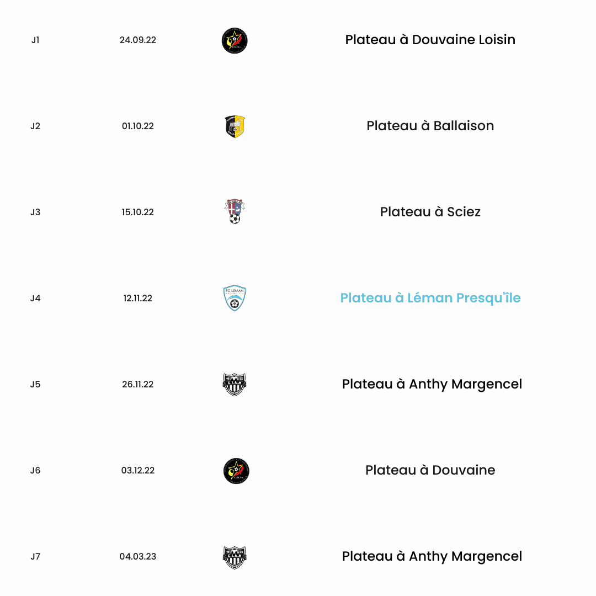Click the 24.09.22 date in row J1
This screenshot has height=596, width=596.
[138, 40]
